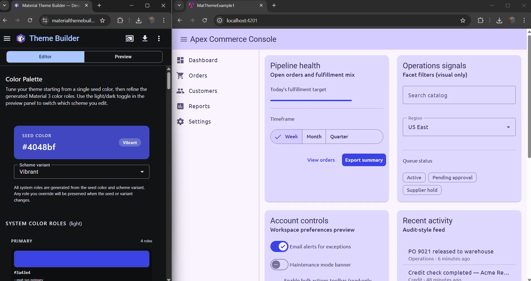The width and height of the screenshot is (531, 281).
Task: Toggle the Active queue status chip
Action: [414, 178]
